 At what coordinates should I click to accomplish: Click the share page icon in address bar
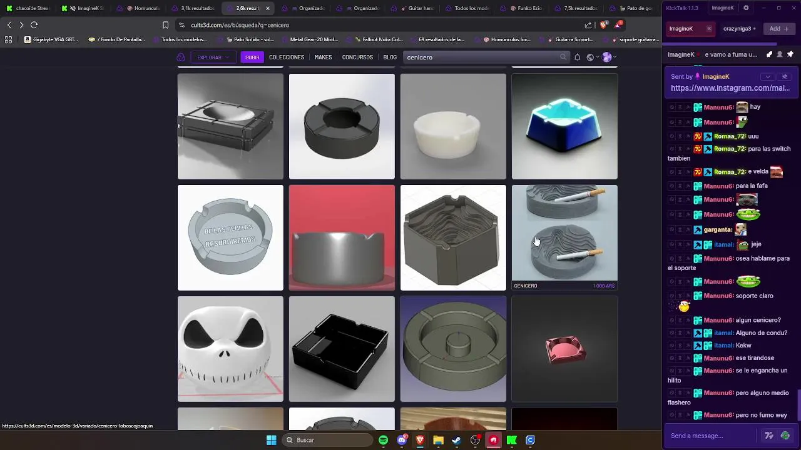(588, 25)
